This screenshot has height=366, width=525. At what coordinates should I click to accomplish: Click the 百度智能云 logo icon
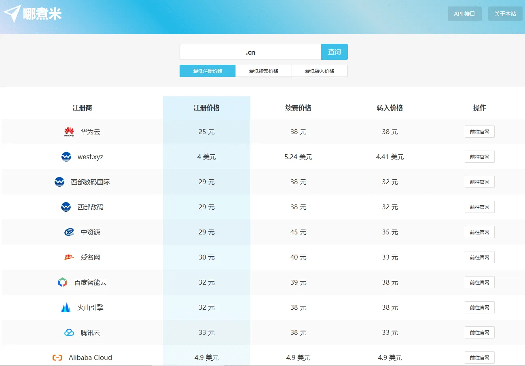pos(62,283)
